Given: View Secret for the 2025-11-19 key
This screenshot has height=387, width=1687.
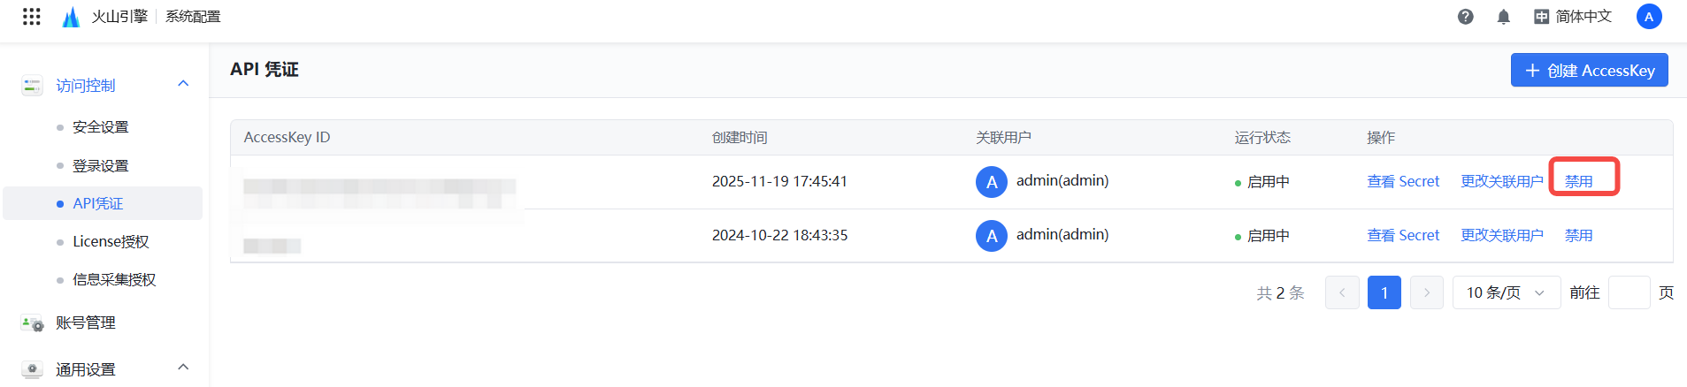Looking at the screenshot, I should pyautogui.click(x=1403, y=181).
